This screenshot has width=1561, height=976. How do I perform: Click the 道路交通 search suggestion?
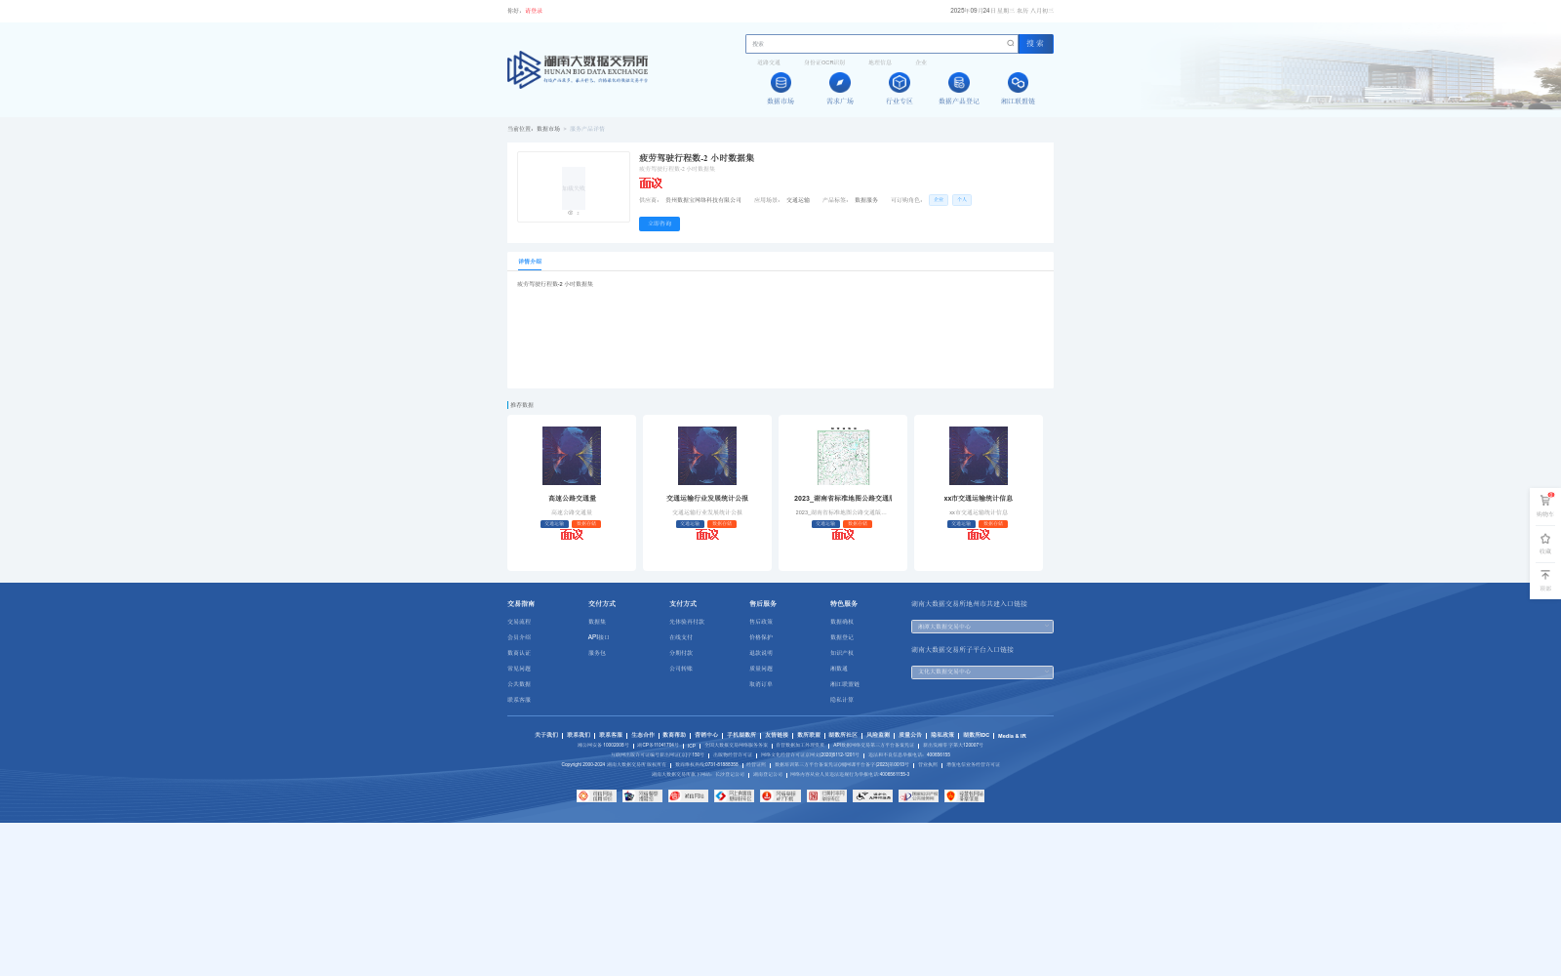(x=769, y=62)
